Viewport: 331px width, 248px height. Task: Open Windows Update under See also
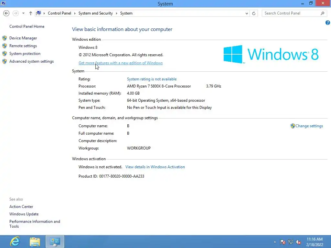24,214
